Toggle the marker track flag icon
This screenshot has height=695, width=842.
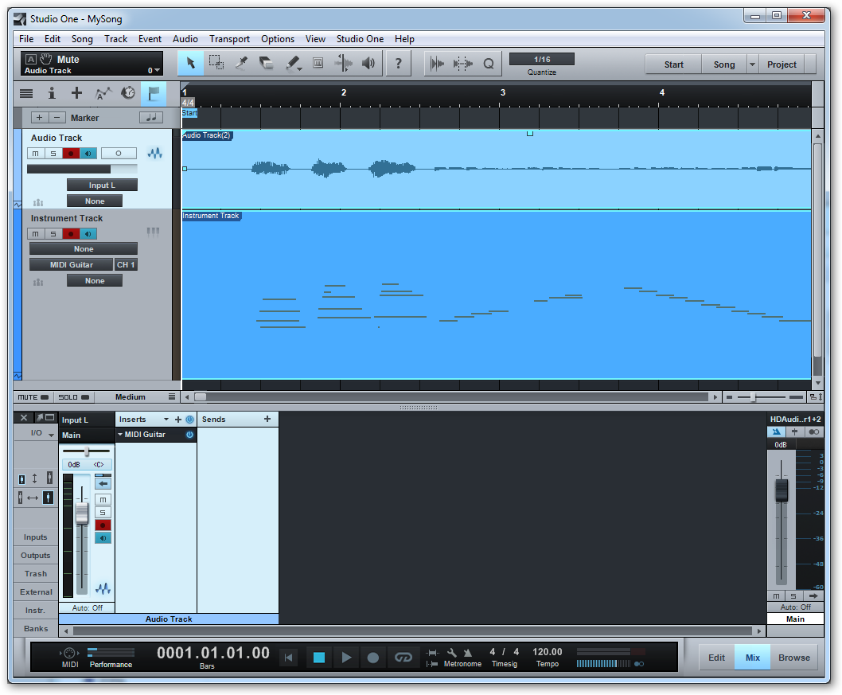coord(154,93)
